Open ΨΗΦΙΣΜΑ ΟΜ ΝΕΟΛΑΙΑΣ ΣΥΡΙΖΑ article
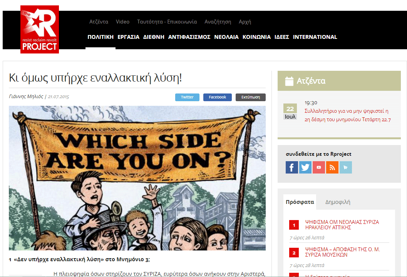407x277 pixels. [x=342, y=225]
